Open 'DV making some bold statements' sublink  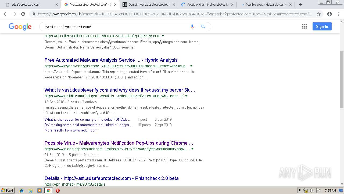[x=89, y=125]
